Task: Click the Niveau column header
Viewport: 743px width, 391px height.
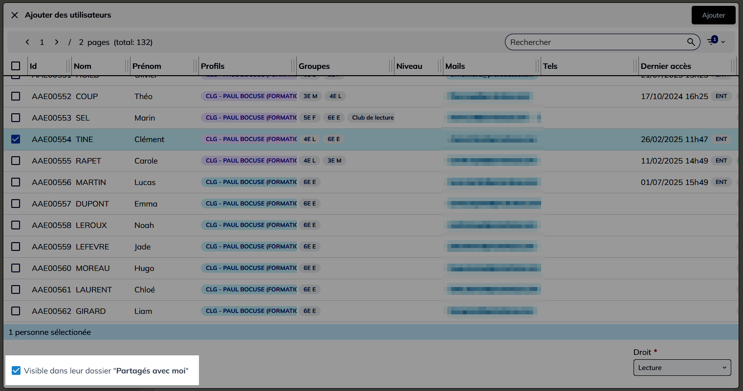Action: 409,66
